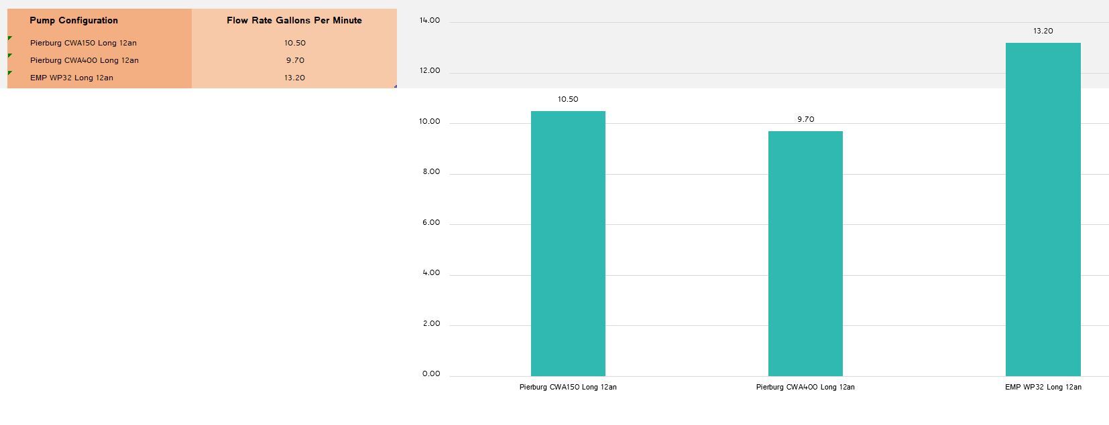Click the 10.00 y-axis value
This screenshot has width=1109, height=425.
pyautogui.click(x=430, y=122)
